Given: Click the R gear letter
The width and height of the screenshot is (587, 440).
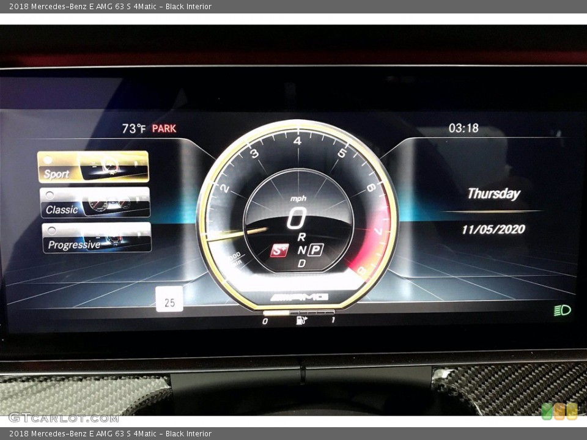Looking at the screenshot, I should coord(301,237).
